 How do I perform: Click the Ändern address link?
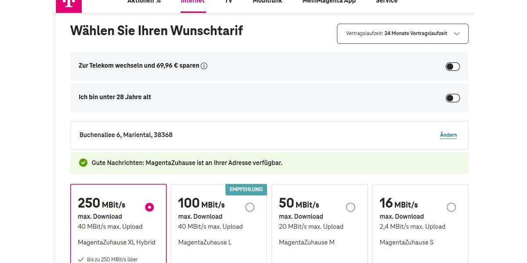pos(448,135)
